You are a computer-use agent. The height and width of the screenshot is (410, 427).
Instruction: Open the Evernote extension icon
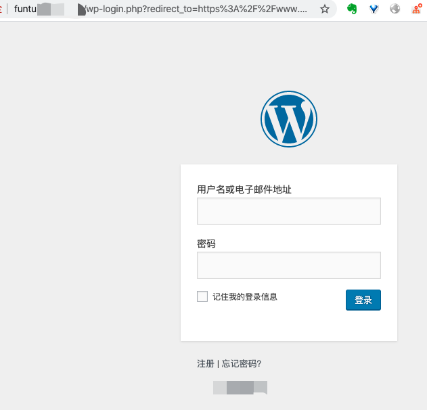(352, 9)
